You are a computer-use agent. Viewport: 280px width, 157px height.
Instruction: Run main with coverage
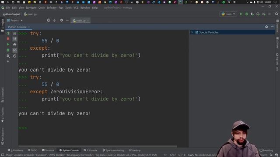click(x=252, y=14)
